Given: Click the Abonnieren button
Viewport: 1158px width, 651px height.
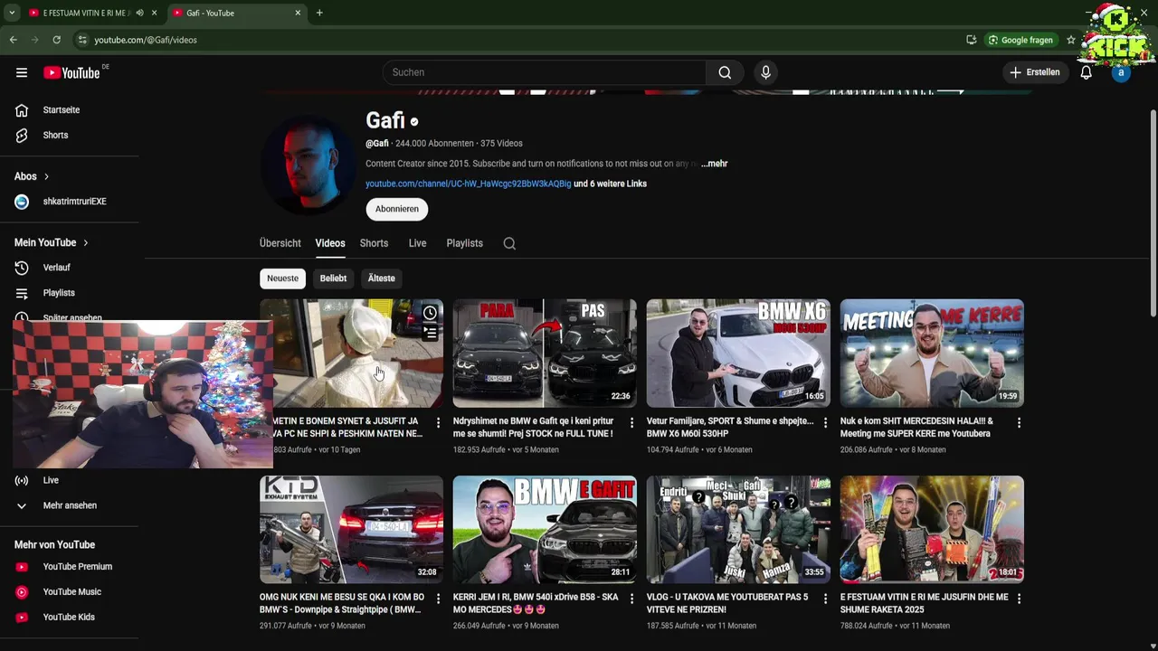Looking at the screenshot, I should click(x=397, y=209).
